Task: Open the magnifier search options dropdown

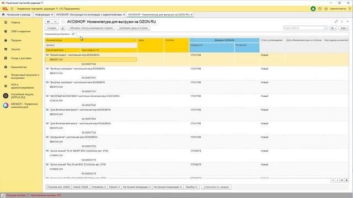Action: 333,28
